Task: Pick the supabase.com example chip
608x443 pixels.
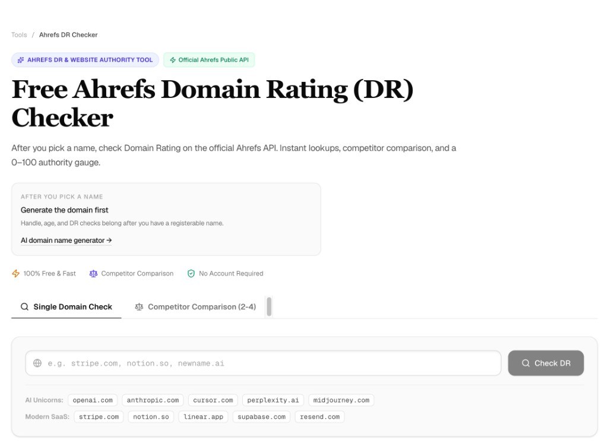Action: (x=261, y=417)
